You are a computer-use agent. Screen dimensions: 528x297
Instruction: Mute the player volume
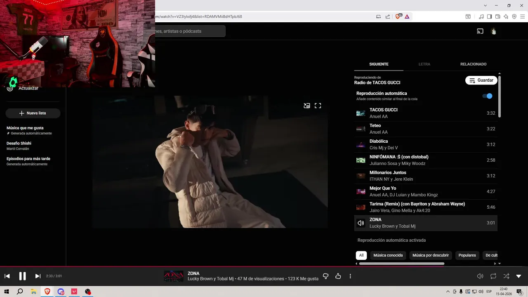tap(480, 276)
